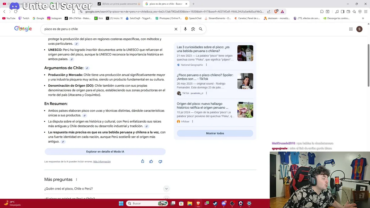Open OBS Studio from the taskbar
The width and height of the screenshot is (370, 208).
(x=232, y=203)
